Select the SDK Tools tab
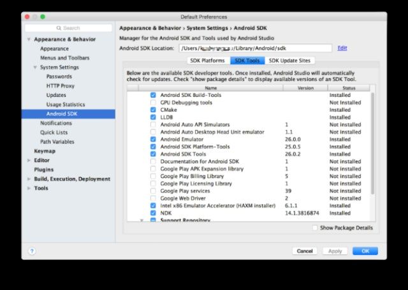 tap(247, 61)
